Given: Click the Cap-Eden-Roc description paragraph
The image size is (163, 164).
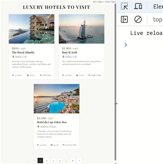Looking at the screenshot, I should pos(54,134).
